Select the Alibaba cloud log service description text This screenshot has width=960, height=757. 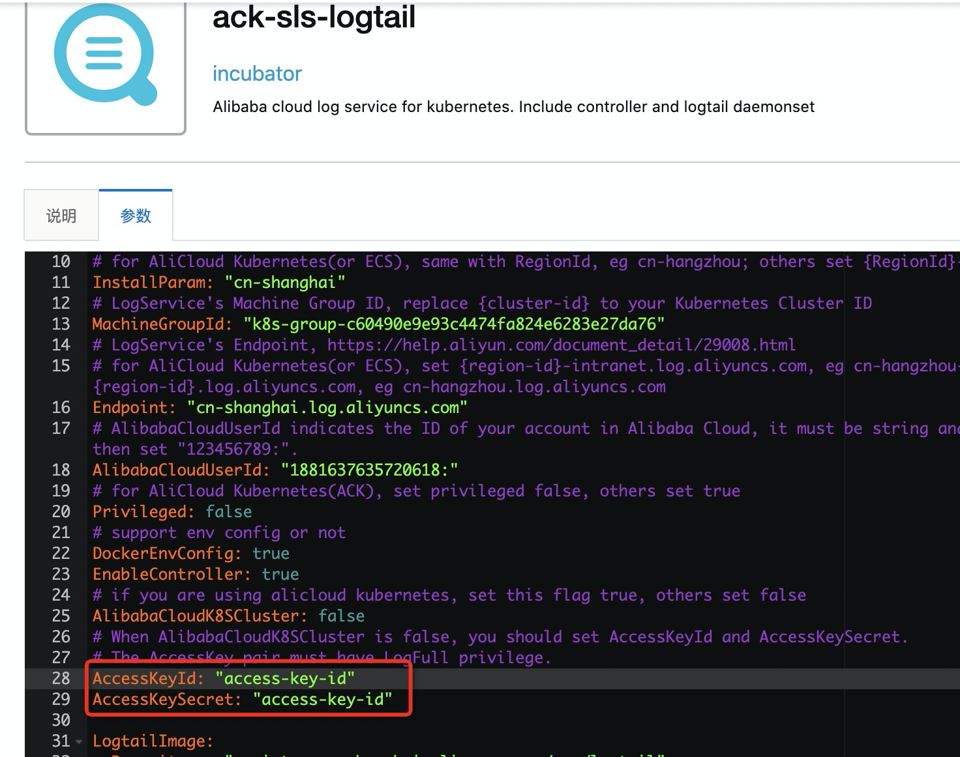(x=513, y=107)
